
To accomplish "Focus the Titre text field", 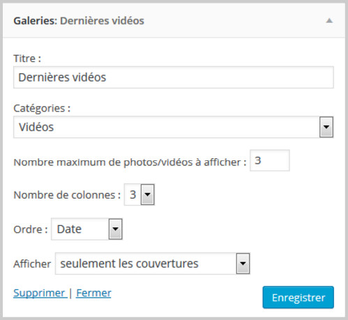I will click(174, 77).
